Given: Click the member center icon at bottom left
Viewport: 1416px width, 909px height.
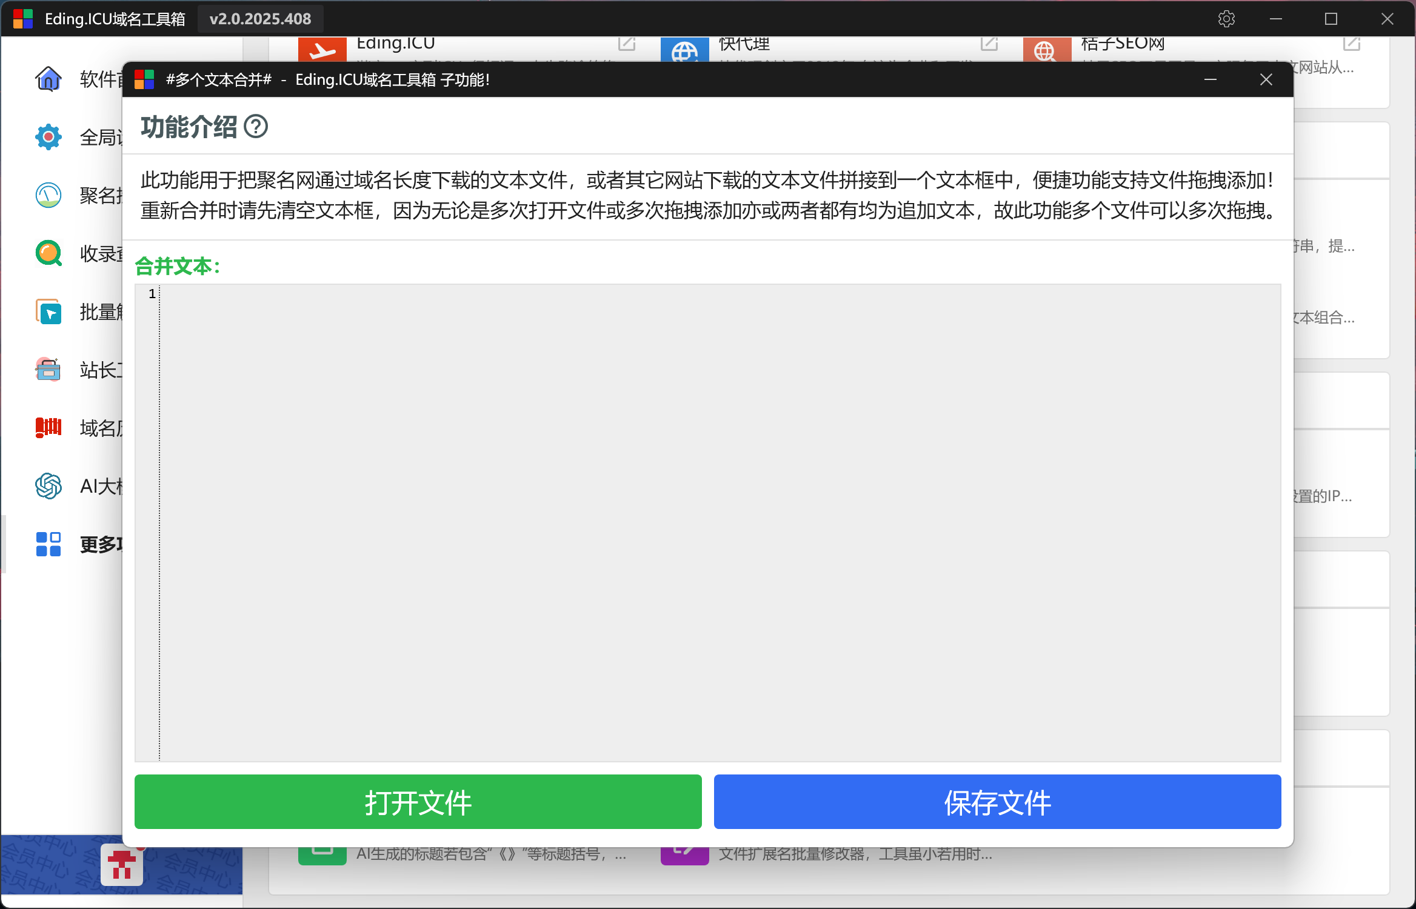Looking at the screenshot, I should [122, 865].
